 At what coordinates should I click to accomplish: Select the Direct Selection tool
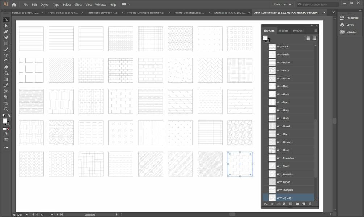tap(6, 26)
